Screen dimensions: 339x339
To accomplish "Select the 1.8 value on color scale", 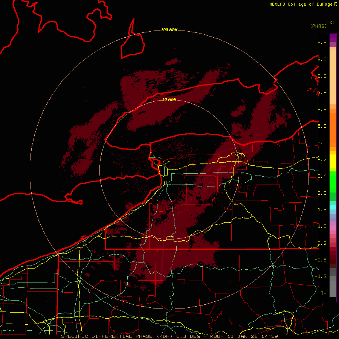I will (x=322, y=210).
